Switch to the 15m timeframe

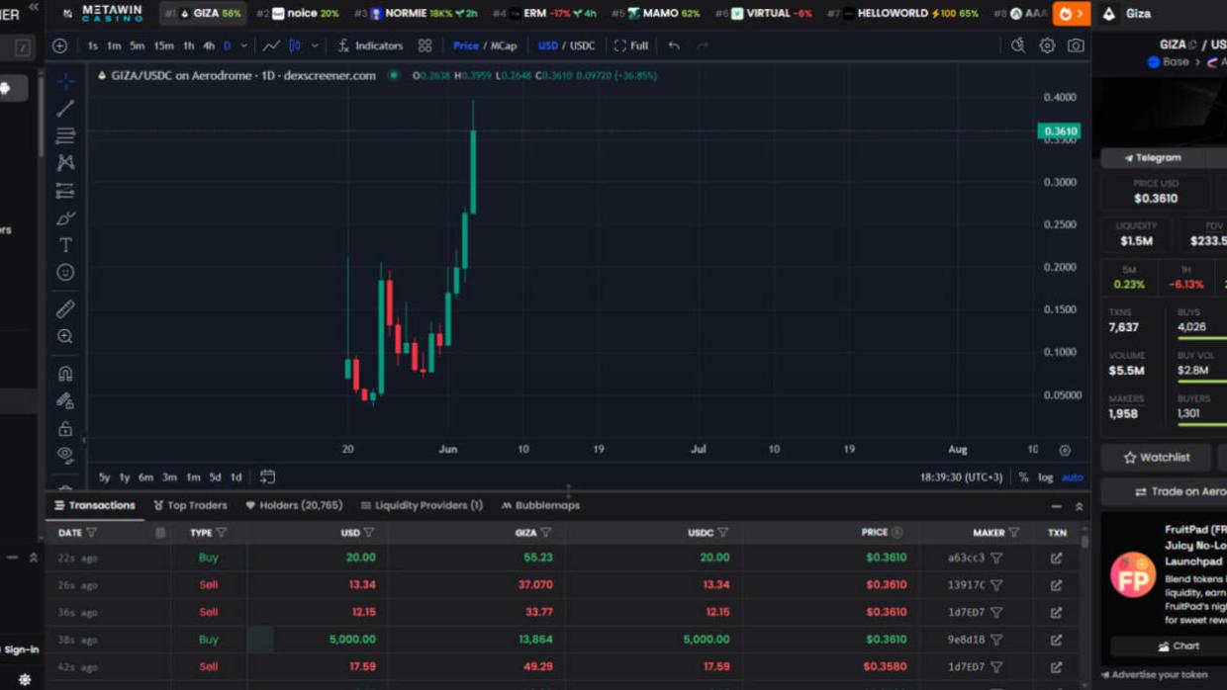(x=163, y=45)
